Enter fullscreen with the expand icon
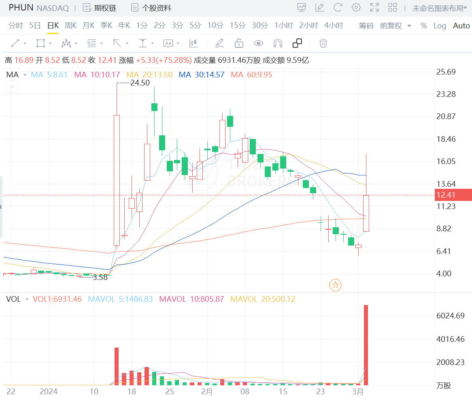The width and height of the screenshot is (472, 397). coord(374,8)
